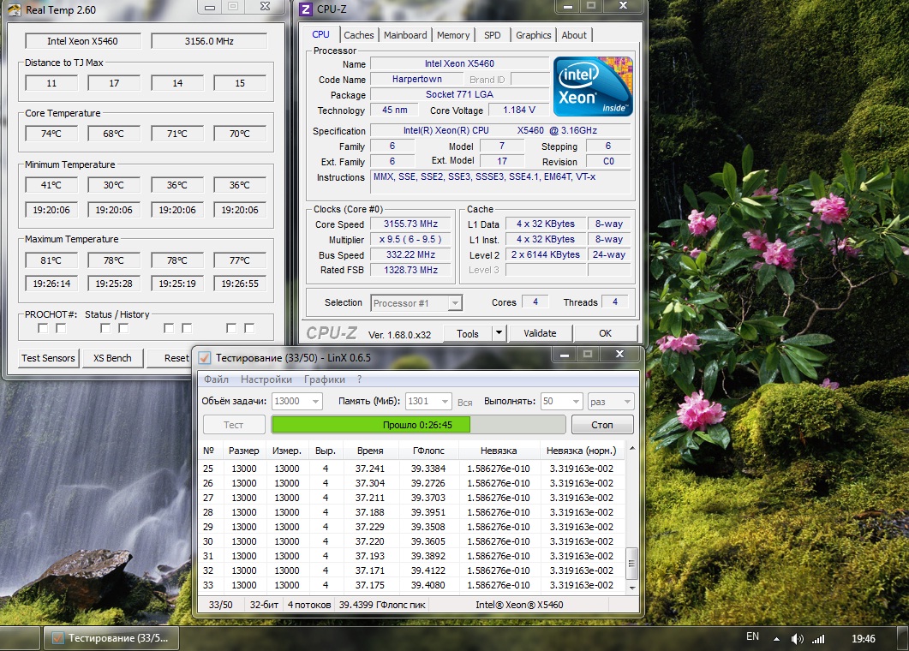The width and height of the screenshot is (909, 651).
Task: Show hidden tray icons arrow
Action: tap(776, 639)
